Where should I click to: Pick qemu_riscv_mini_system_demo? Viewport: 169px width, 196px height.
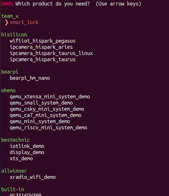[x=48, y=128]
